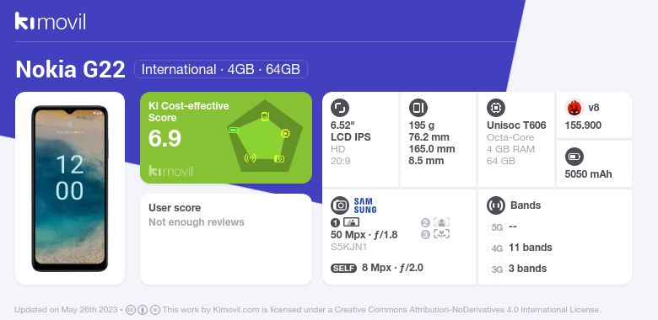Click the display size icon above 6.52"

[x=340, y=108]
